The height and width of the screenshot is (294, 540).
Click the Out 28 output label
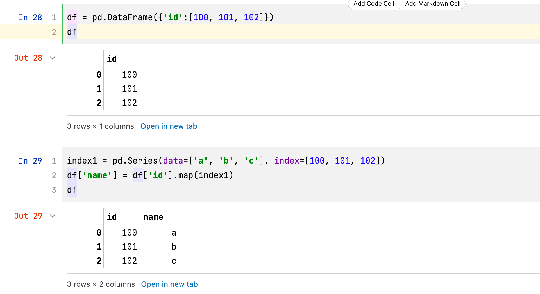(28, 58)
